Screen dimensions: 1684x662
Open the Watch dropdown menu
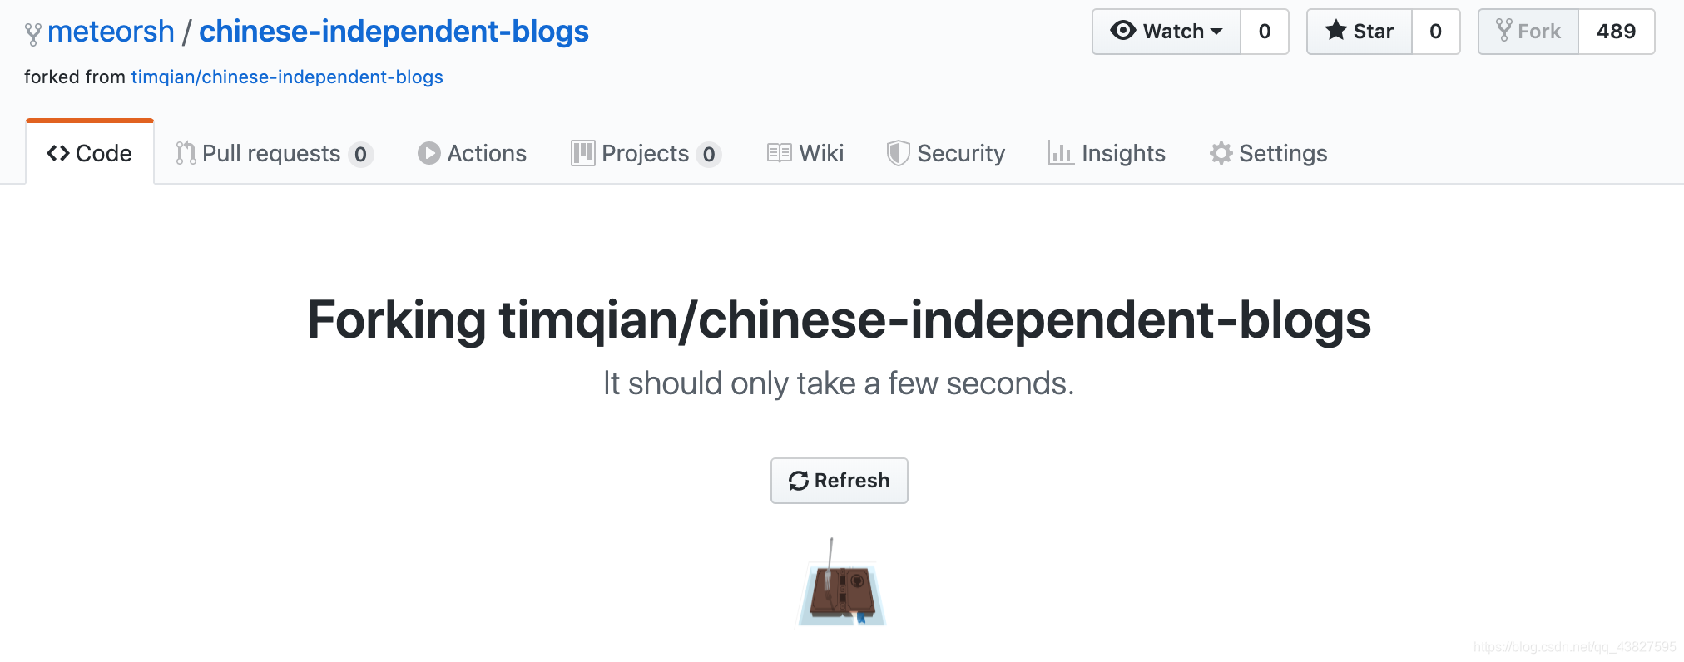(1174, 31)
